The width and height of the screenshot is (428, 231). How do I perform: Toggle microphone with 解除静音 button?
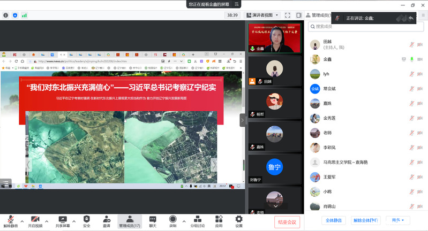(11, 221)
